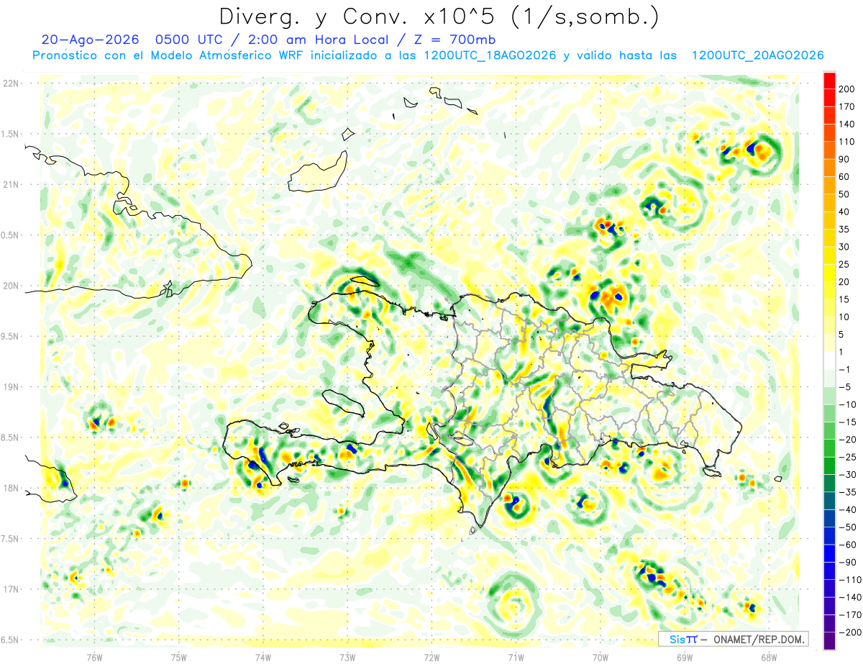Click the white swatch between 1 and -1
Image resolution: width=863 pixels, height=667 pixels.
coord(829,360)
